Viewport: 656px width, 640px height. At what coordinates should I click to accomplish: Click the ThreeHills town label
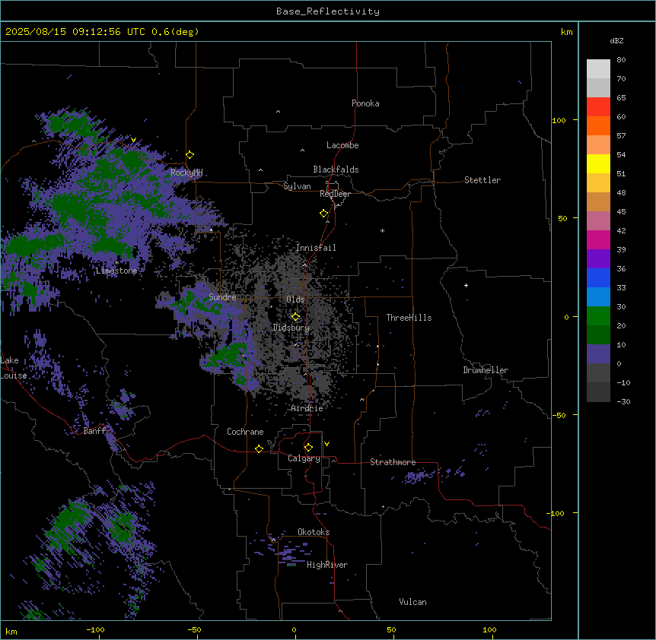click(x=409, y=318)
